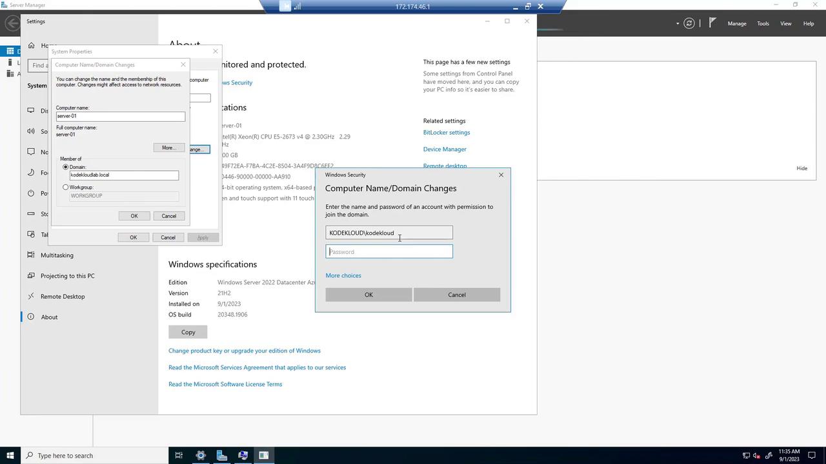Viewport: 826px width, 464px height.
Task: Click the Server Manager back arrow
Action: tap(12, 23)
